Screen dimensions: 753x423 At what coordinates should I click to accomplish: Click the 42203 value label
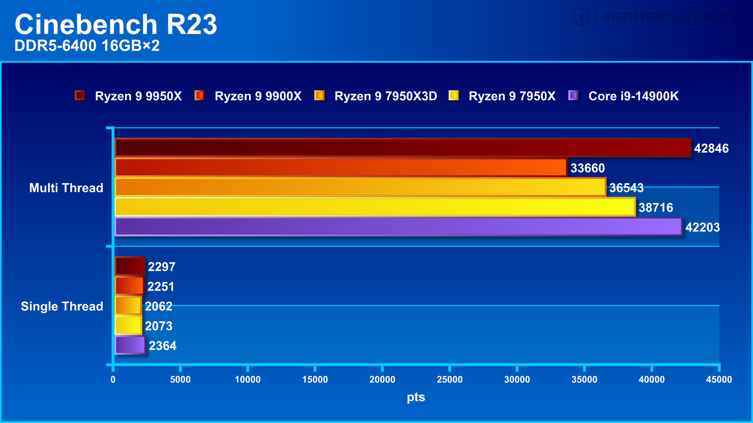702,228
